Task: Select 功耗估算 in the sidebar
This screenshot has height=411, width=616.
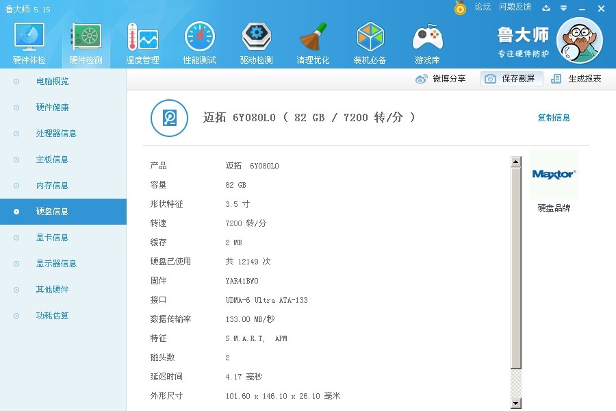Action: [x=63, y=315]
